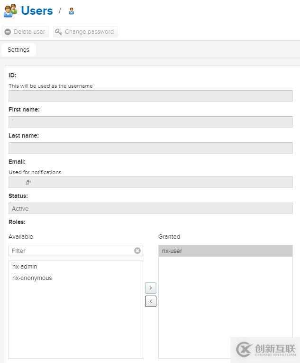Switch to the Settings tab
This screenshot has height=363, width=300.
18,50
